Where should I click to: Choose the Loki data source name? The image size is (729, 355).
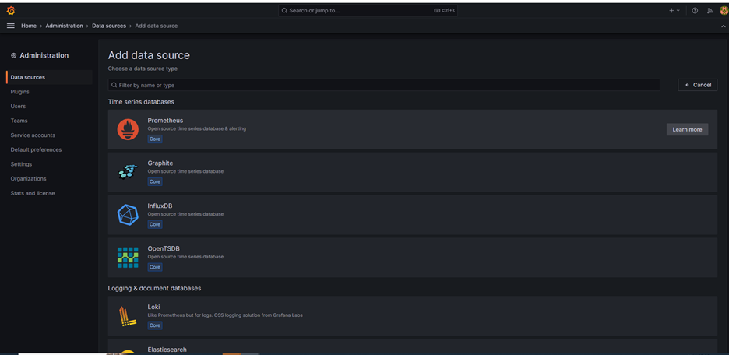click(154, 307)
